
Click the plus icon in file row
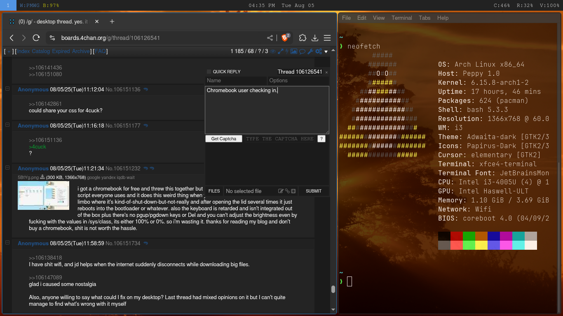tap(293, 191)
